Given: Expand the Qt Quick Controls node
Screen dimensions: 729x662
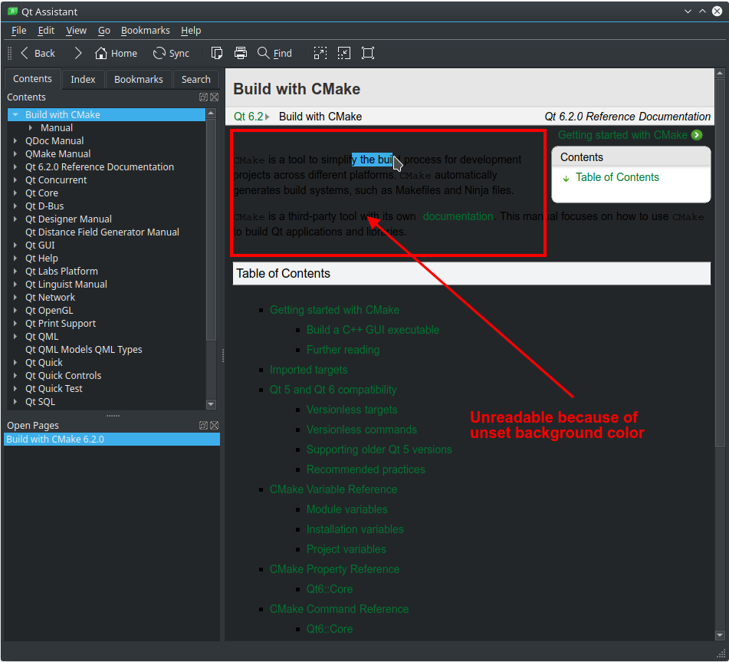Looking at the screenshot, I should point(15,375).
